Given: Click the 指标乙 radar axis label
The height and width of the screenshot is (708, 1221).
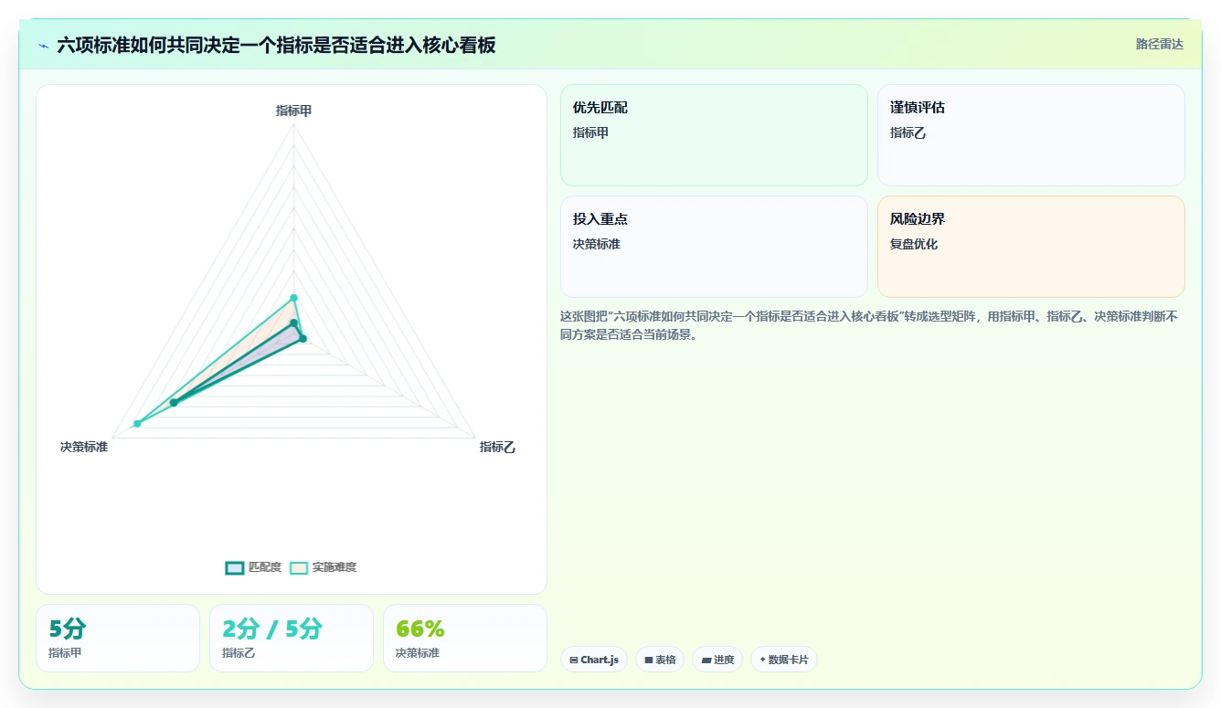Looking at the screenshot, I should [497, 447].
